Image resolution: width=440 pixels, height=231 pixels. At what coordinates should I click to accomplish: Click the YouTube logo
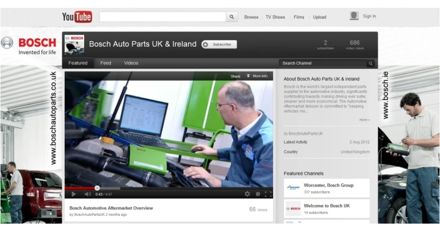[77, 17]
